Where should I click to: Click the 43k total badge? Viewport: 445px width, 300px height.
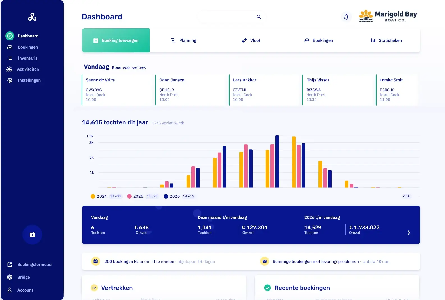[406, 196]
